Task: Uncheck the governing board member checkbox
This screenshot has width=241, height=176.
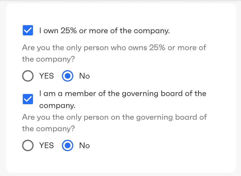Action: (28, 99)
